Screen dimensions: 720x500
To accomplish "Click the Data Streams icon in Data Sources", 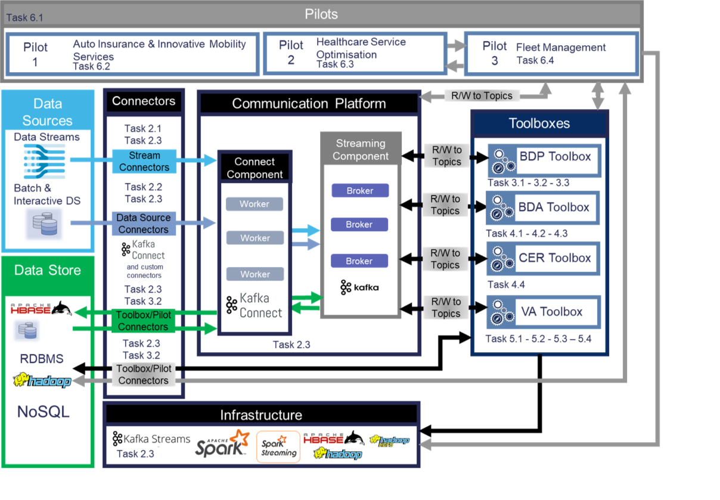I will 44,161.
